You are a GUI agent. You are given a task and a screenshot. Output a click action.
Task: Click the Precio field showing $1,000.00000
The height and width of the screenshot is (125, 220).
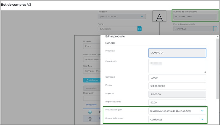pos(177,86)
